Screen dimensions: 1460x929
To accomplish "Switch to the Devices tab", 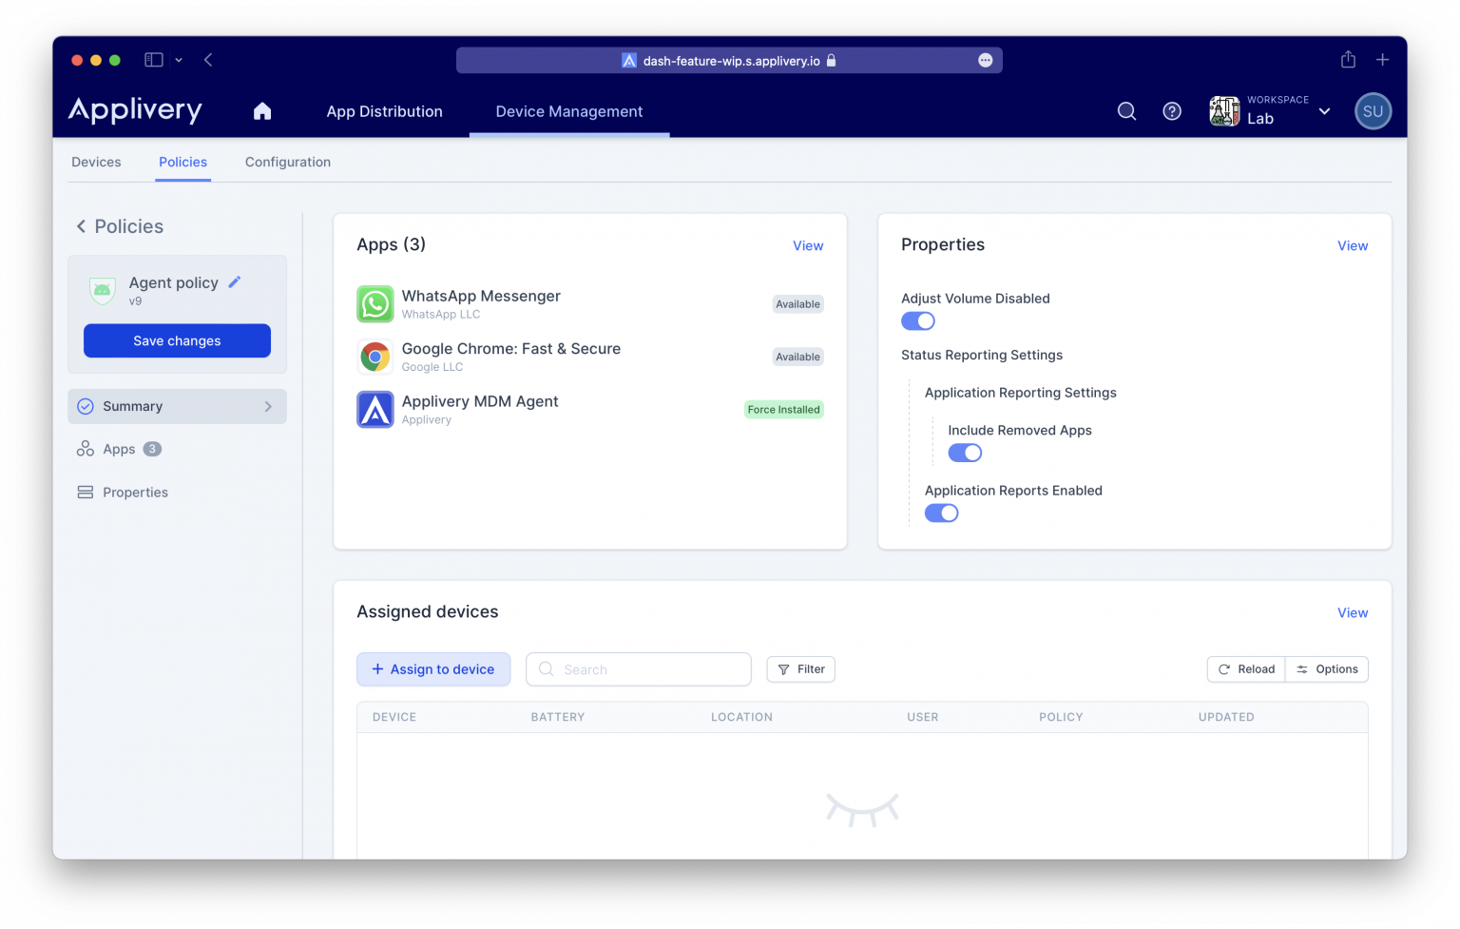I will click(x=95, y=162).
